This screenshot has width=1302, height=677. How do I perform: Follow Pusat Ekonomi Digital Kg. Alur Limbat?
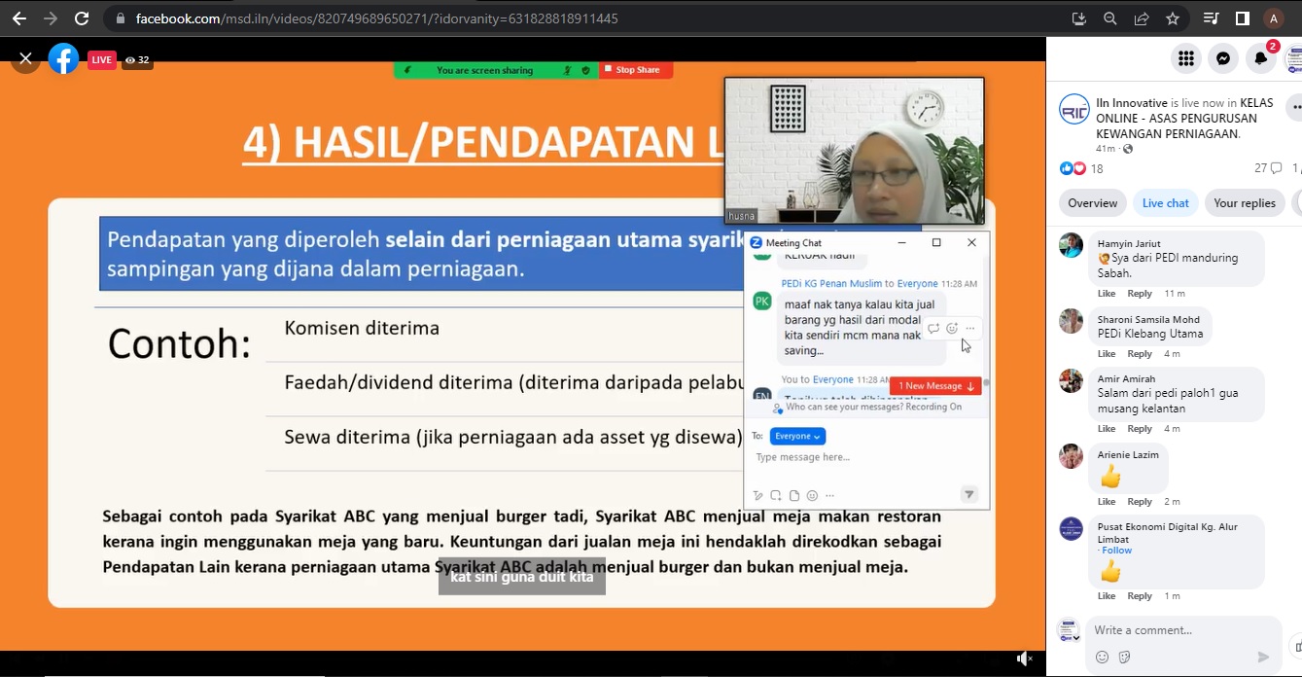point(1116,551)
